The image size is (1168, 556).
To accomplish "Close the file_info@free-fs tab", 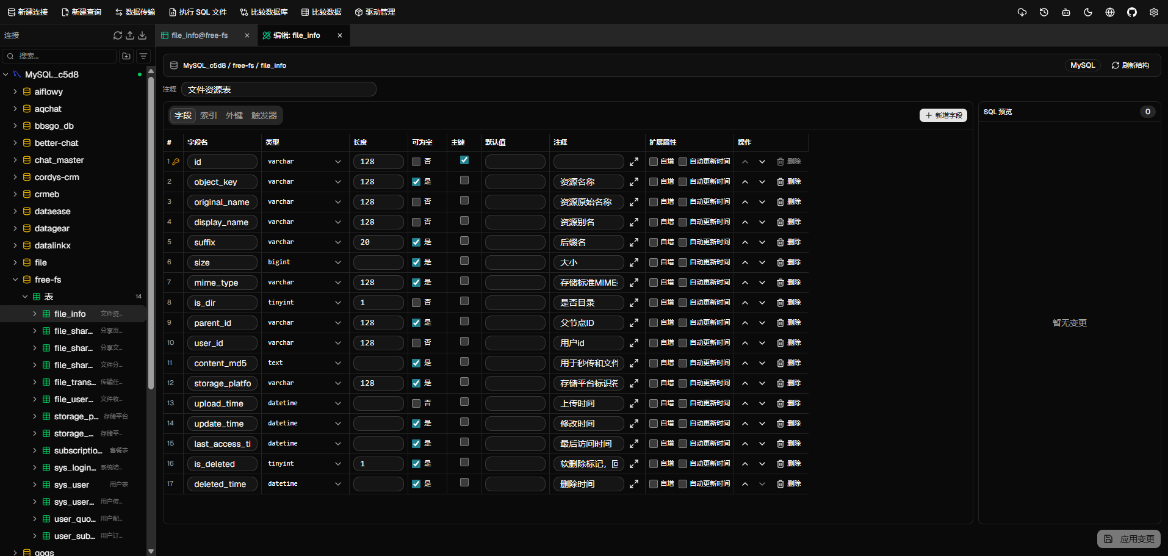I will (x=247, y=35).
